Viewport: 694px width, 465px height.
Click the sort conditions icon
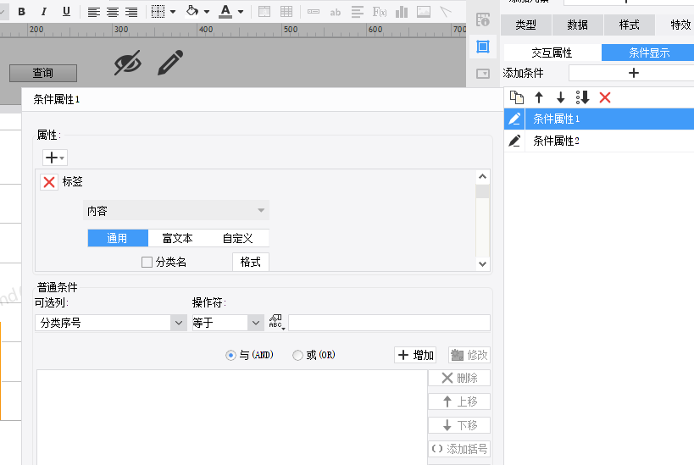point(582,97)
